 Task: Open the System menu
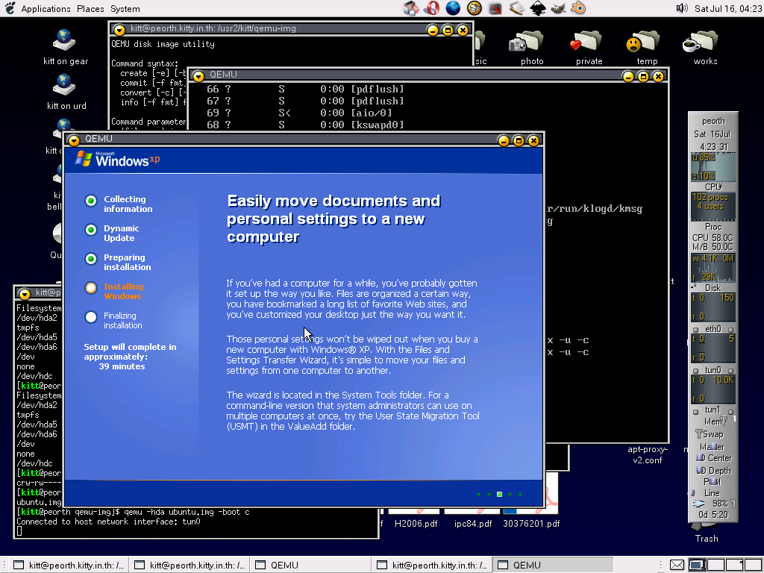[125, 9]
